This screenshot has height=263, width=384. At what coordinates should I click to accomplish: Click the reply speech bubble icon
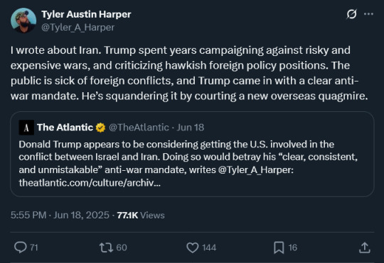[x=21, y=247]
